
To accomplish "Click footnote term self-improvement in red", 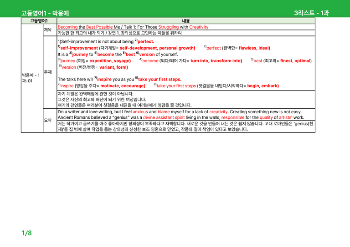I will point(79,48).
